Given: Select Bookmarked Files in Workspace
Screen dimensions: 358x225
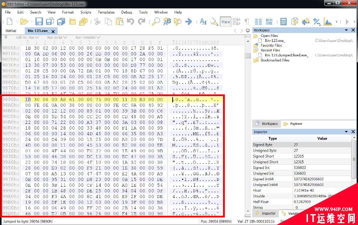Looking at the screenshot, I should pyautogui.click(x=275, y=60).
